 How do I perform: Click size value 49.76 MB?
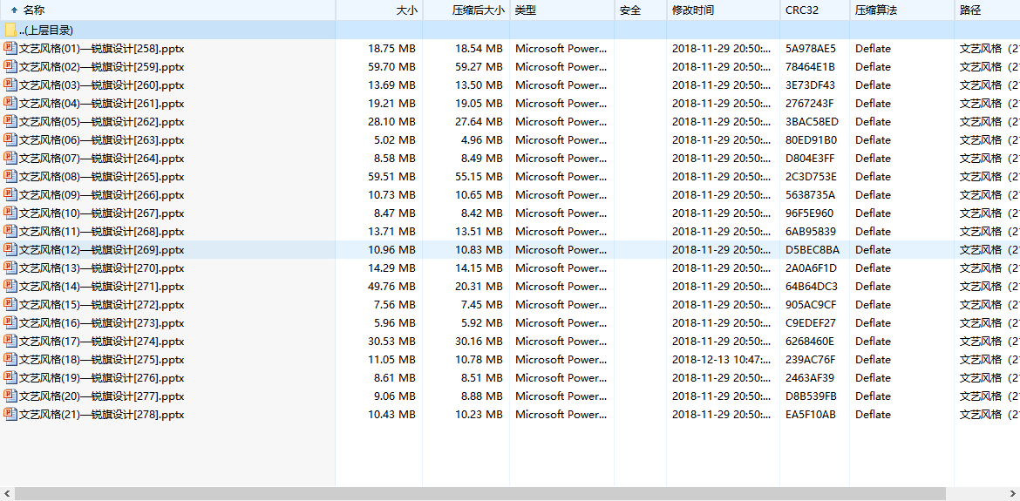click(391, 286)
